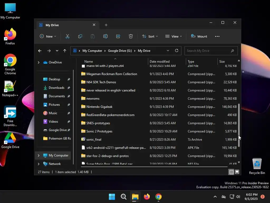The width and height of the screenshot is (270, 203).
Task: Open volume control in system tray
Action: (238, 197)
